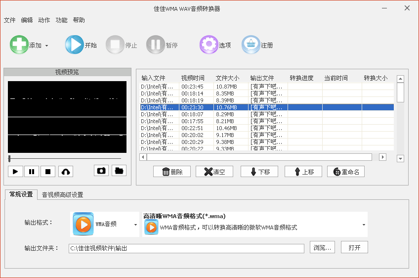Screen dimensions: 419x278
Task: Start conversion with the 开始 play icon
Action: pyautogui.click(x=74, y=45)
